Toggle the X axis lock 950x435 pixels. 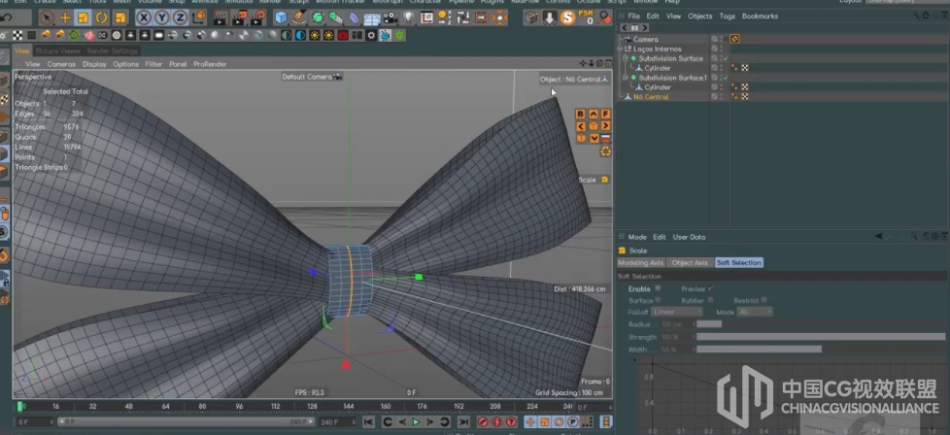tap(144, 17)
